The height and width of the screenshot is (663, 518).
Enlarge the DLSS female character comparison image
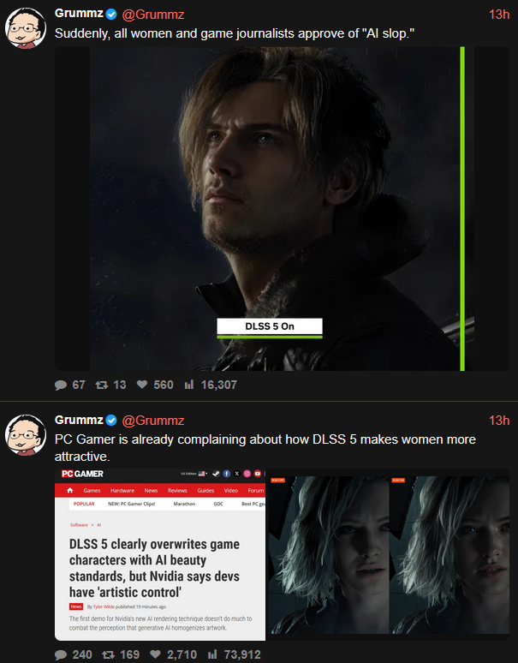[389, 554]
